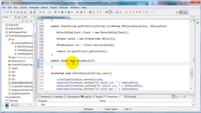Click the Open Type toolbar icon
This screenshot has height=113, width=201.
click(90, 12)
